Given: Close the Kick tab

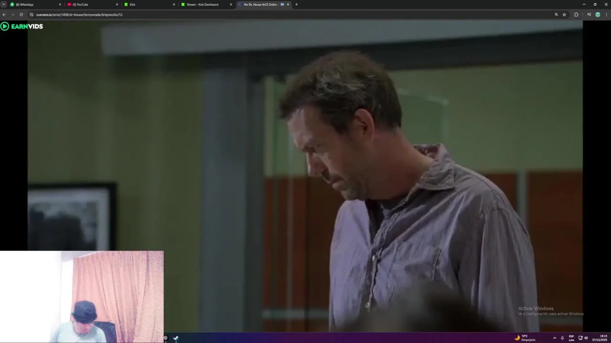Looking at the screenshot, I should [x=174, y=4].
